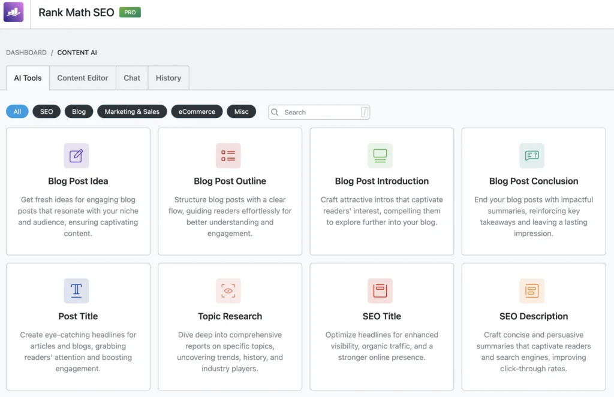Click the 'Create eye-catching headlines' description
This screenshot has width=614, height=397.
78,351
